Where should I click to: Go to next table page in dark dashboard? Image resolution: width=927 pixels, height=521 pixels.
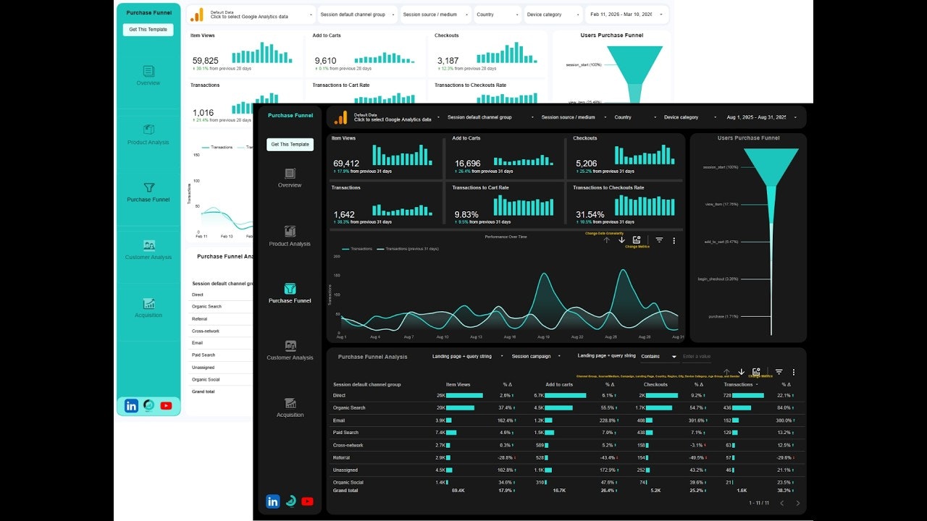(x=798, y=503)
